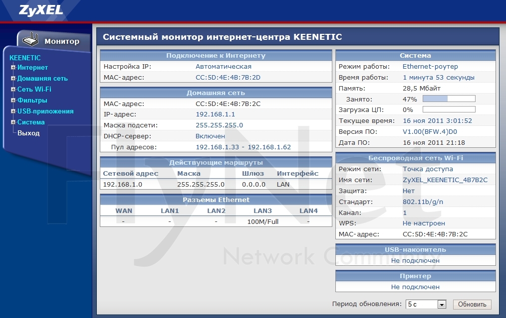Open the Домашняя сеть menu section
506x318 pixels.
(42, 79)
